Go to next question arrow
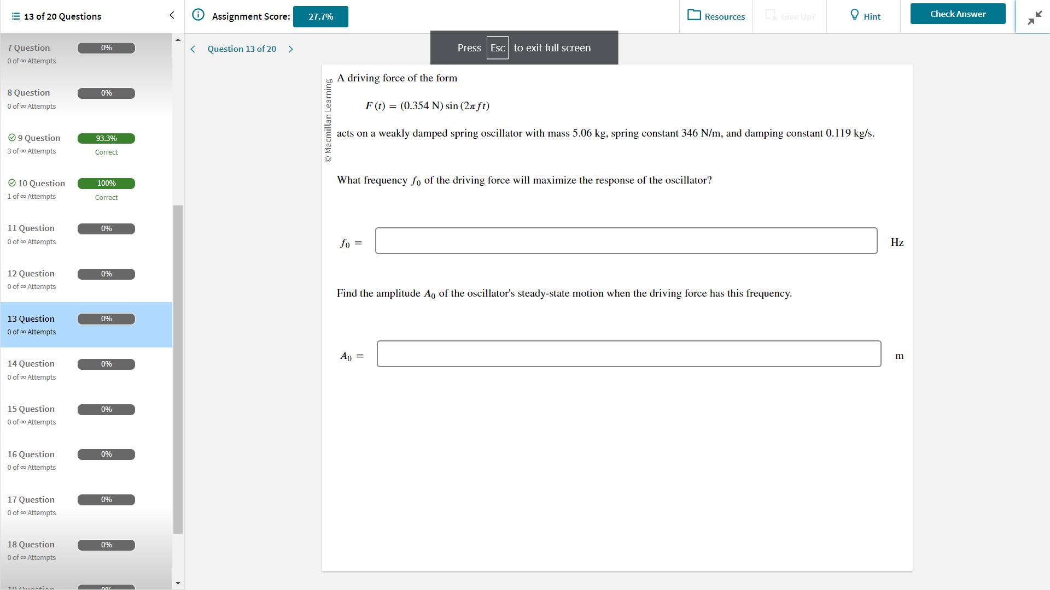 point(290,49)
